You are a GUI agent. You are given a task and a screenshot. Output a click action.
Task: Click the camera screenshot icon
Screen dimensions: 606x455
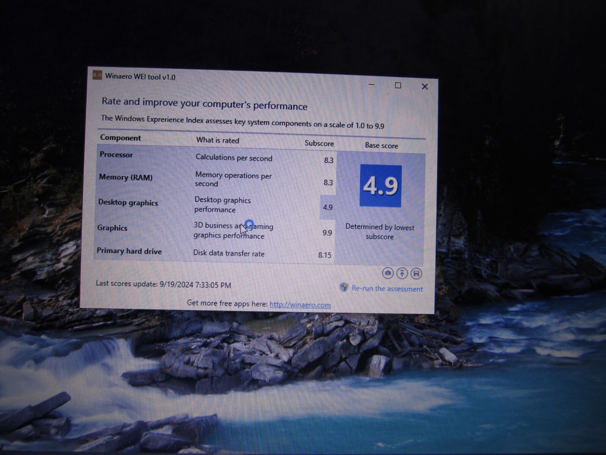click(387, 273)
